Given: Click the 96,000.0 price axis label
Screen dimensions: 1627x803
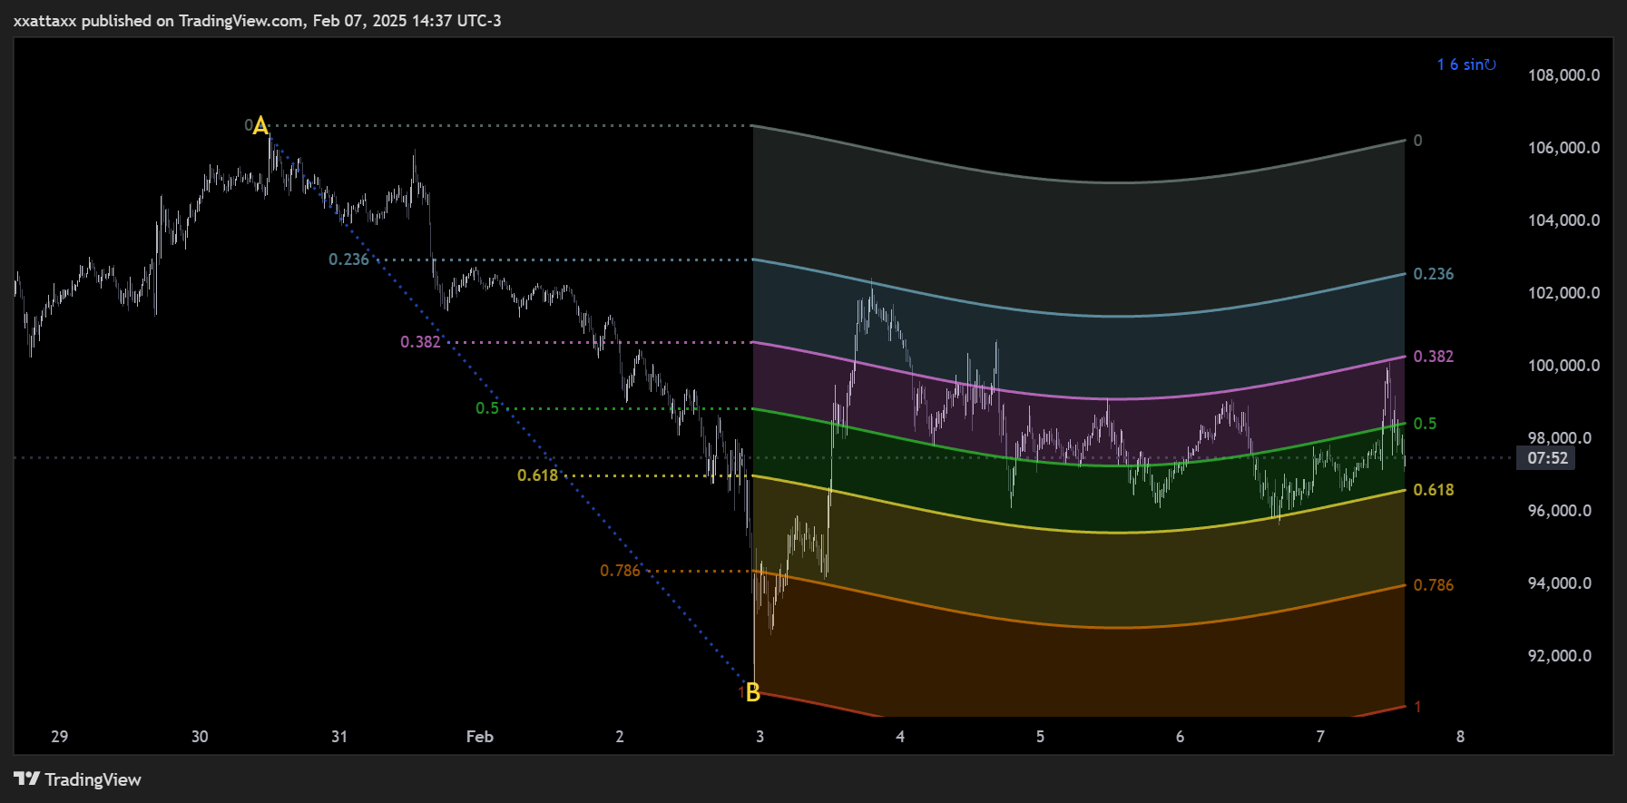Looking at the screenshot, I should (x=1559, y=511).
